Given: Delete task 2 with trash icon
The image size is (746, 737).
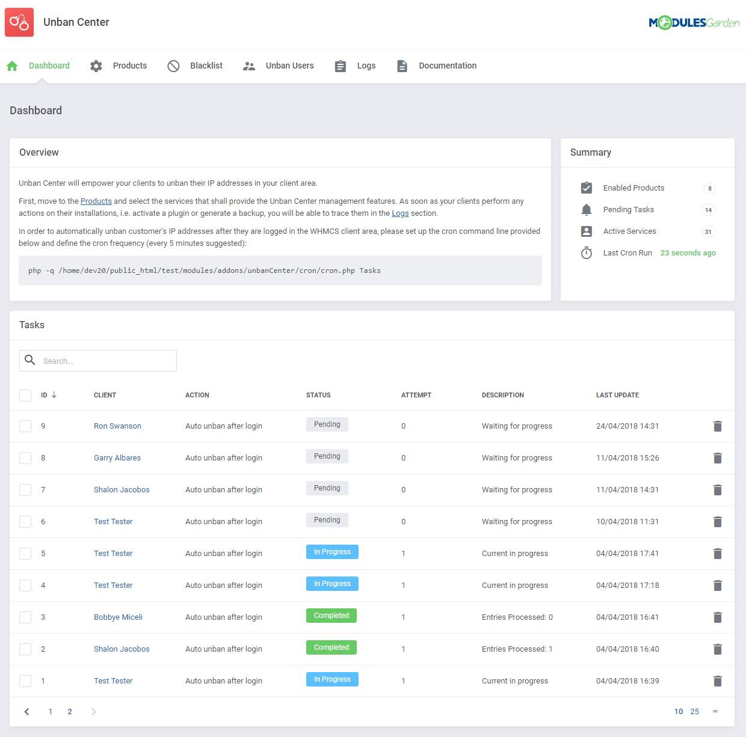Looking at the screenshot, I should tap(718, 649).
